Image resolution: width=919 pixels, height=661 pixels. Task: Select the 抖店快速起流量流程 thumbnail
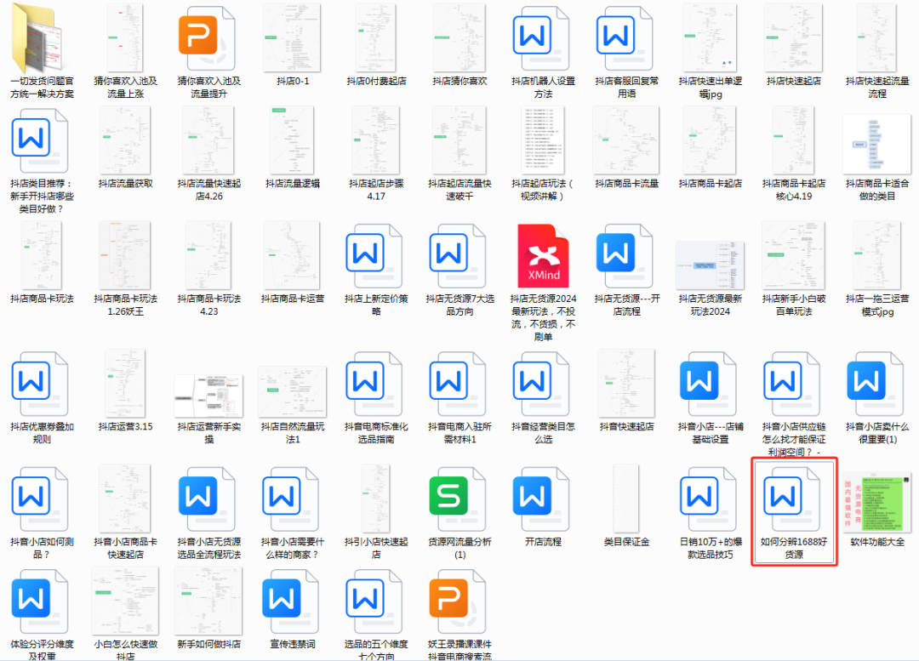877,37
